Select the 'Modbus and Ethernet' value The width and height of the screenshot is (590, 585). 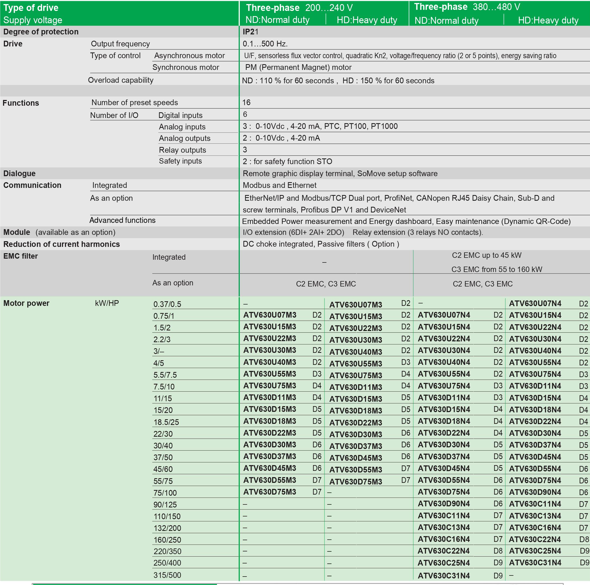click(x=279, y=185)
